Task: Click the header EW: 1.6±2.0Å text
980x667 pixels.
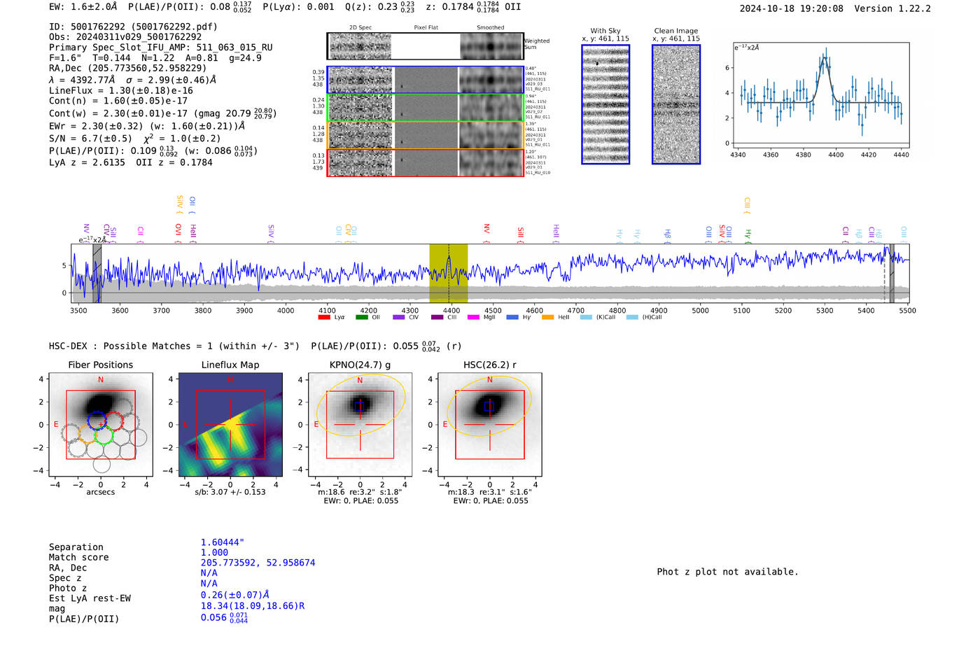Action: [x=83, y=6]
